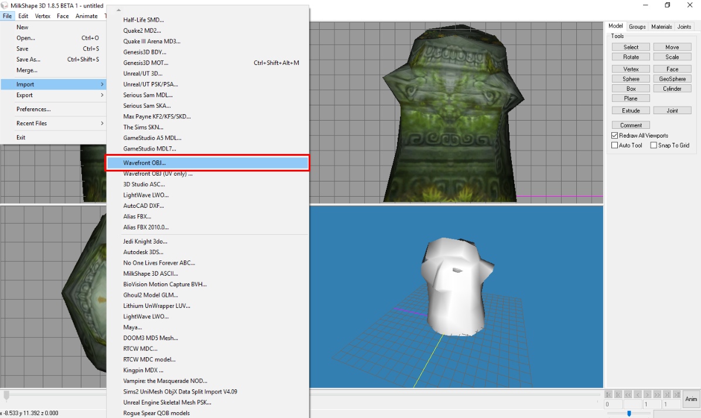701x418 pixels.
Task: Switch to the Materials tab
Action: point(662,27)
